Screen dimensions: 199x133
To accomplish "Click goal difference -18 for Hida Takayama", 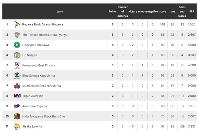I will tap(182, 116).
